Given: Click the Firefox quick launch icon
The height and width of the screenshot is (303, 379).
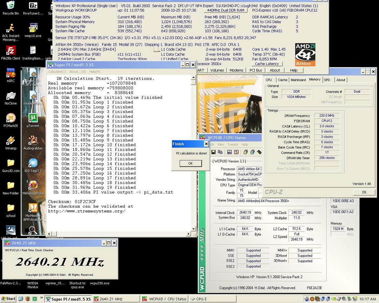Looking at the screenshot, I should coord(28,299).
